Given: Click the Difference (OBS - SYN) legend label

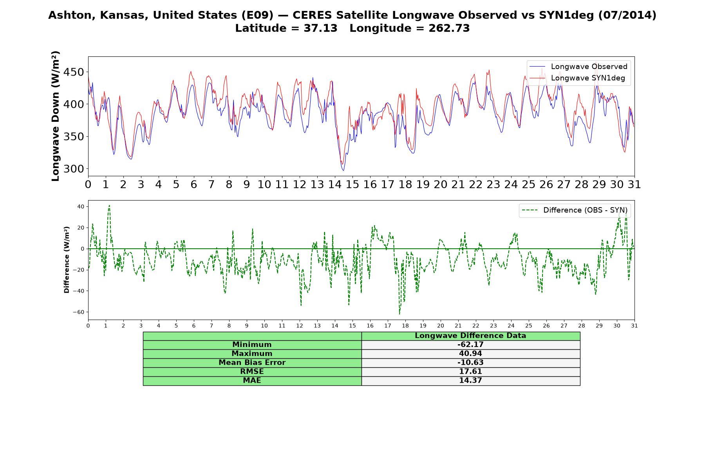Looking at the screenshot, I should click(585, 210).
